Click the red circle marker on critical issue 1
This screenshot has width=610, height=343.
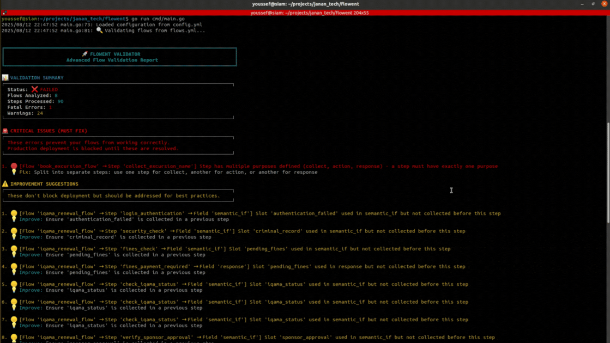click(14, 166)
